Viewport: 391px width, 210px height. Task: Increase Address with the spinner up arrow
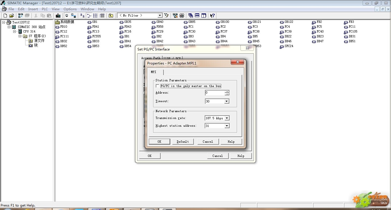(x=227, y=92)
